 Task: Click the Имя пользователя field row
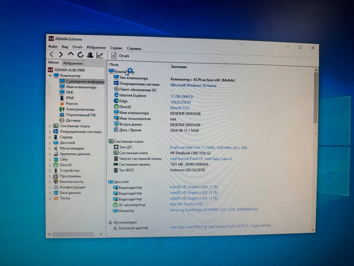coord(132,119)
